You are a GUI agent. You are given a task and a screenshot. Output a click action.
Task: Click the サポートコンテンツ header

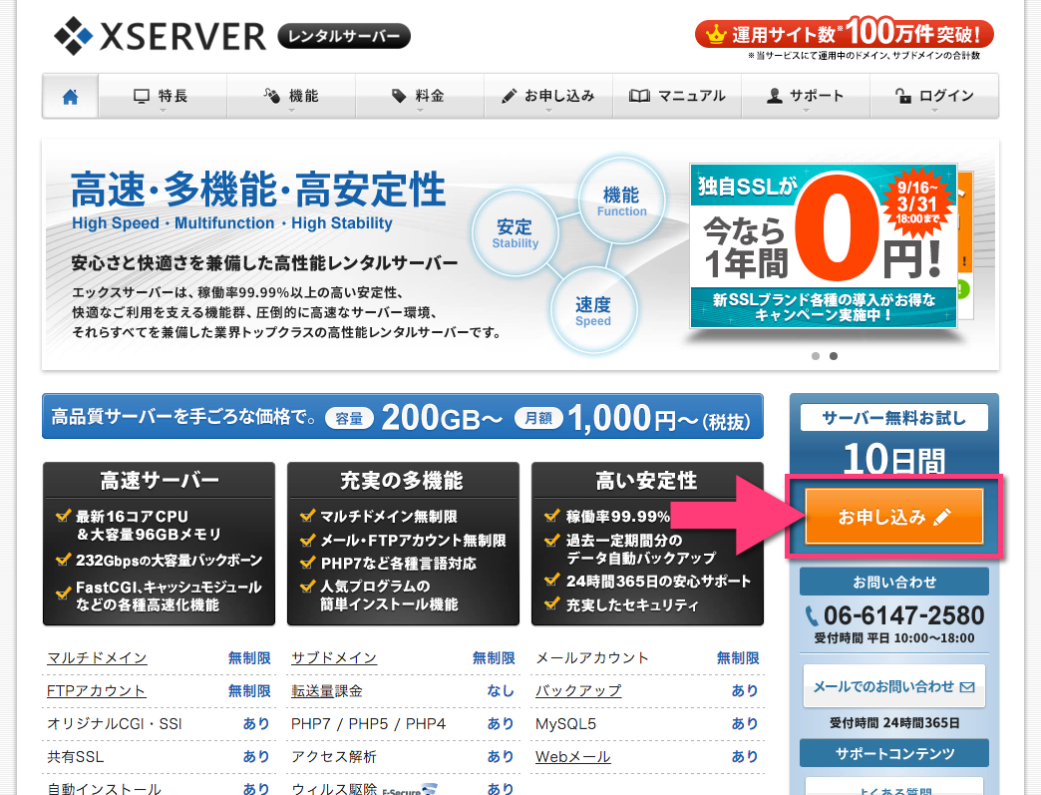coord(894,753)
